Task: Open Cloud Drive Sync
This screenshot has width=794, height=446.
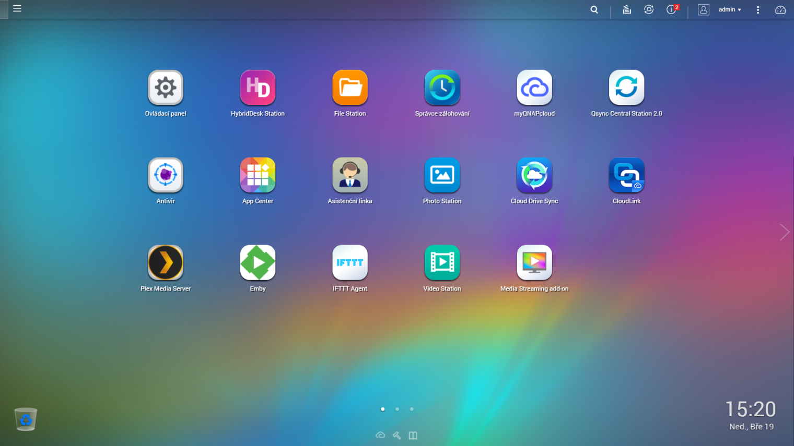Action: pos(534,175)
